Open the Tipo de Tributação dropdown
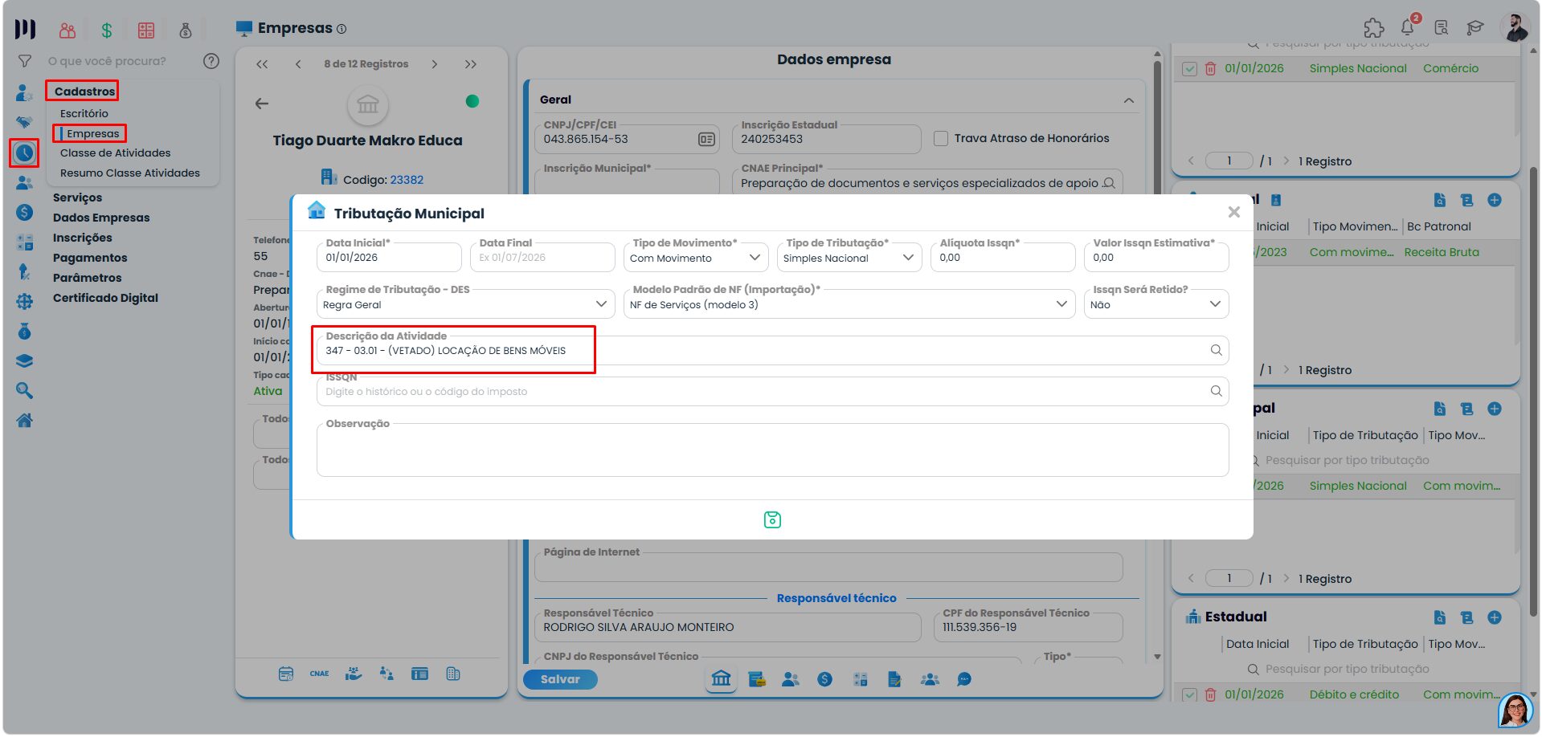Image resolution: width=1542 pixels, height=737 pixels. click(849, 258)
